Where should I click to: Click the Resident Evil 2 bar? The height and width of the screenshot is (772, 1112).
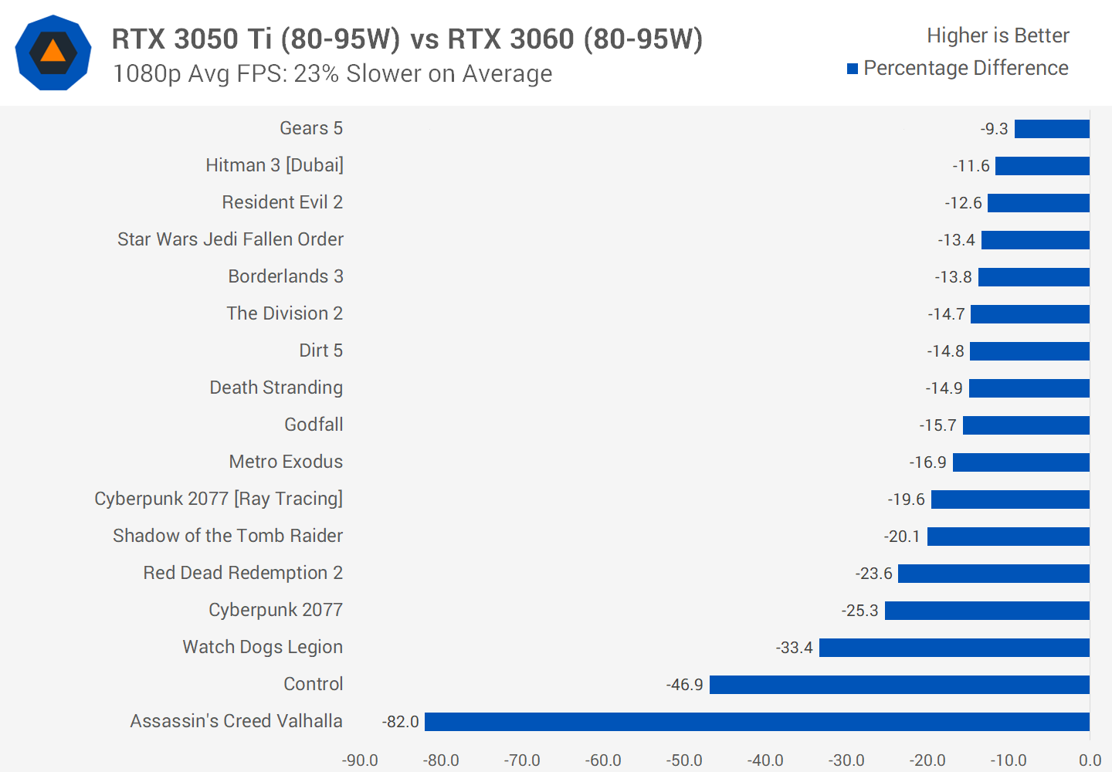click(x=1039, y=203)
